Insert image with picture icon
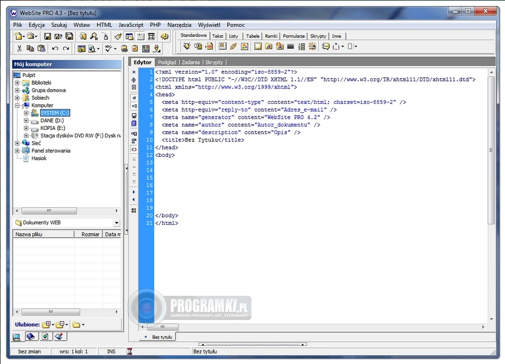Image resolution: width=505 pixels, height=364 pixels. pyautogui.click(x=244, y=47)
